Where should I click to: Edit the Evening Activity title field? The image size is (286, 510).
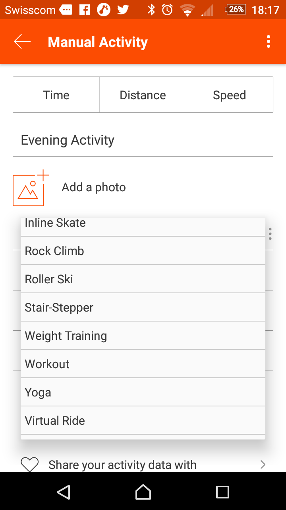[143, 140]
